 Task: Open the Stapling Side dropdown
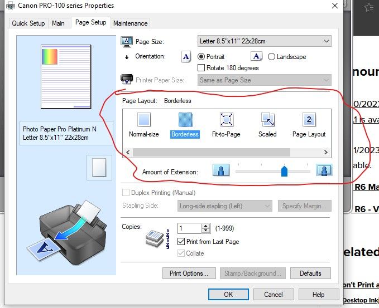225,206
